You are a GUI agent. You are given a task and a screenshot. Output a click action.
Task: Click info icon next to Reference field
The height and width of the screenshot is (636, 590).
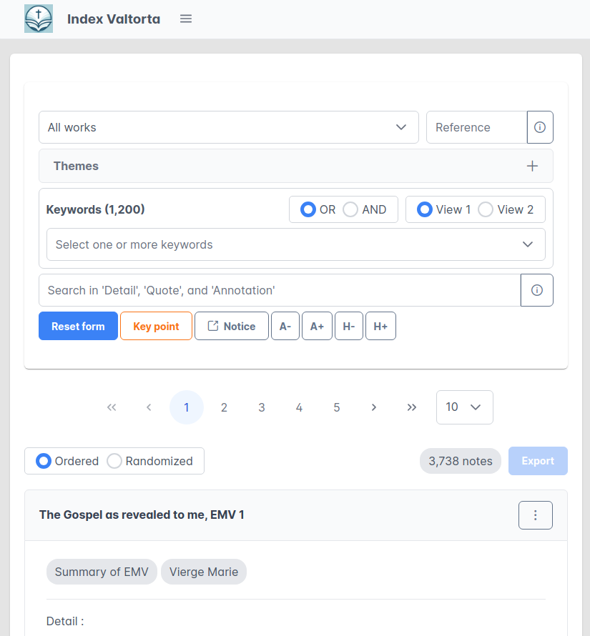point(540,127)
